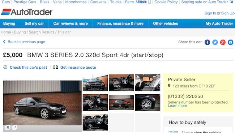Share this car by email icon

tap(230, 42)
